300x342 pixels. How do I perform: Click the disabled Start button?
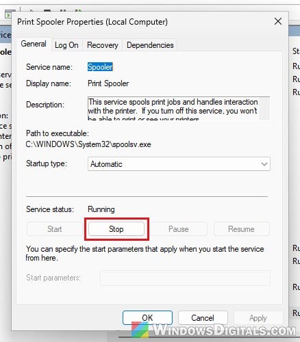coord(54,229)
